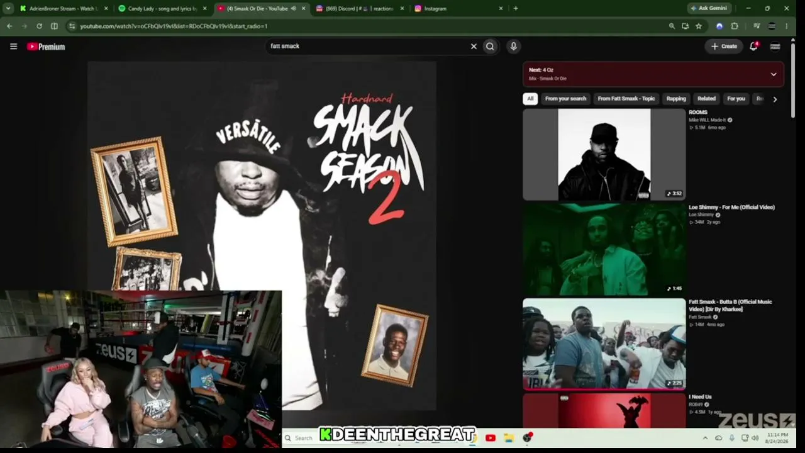Select the 'From Fatt Smaxk - Topic' chip

click(x=626, y=99)
